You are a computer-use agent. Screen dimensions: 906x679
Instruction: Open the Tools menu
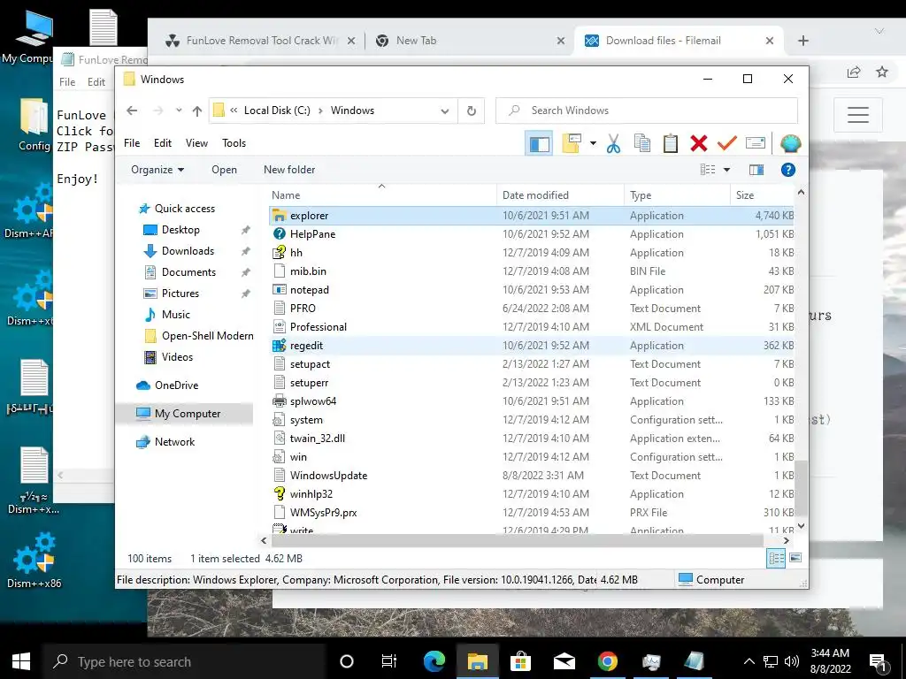[x=234, y=143]
